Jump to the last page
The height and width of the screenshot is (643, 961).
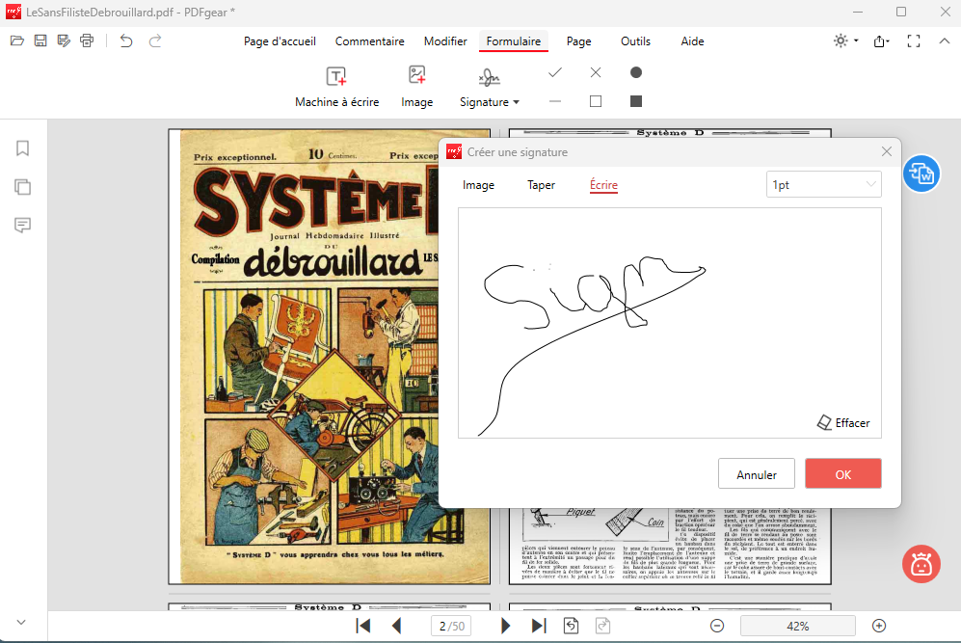coord(539,626)
